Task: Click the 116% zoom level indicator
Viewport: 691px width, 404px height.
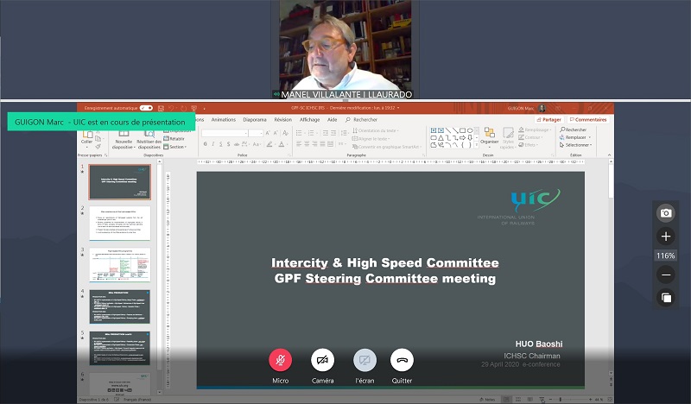Action: click(x=666, y=256)
